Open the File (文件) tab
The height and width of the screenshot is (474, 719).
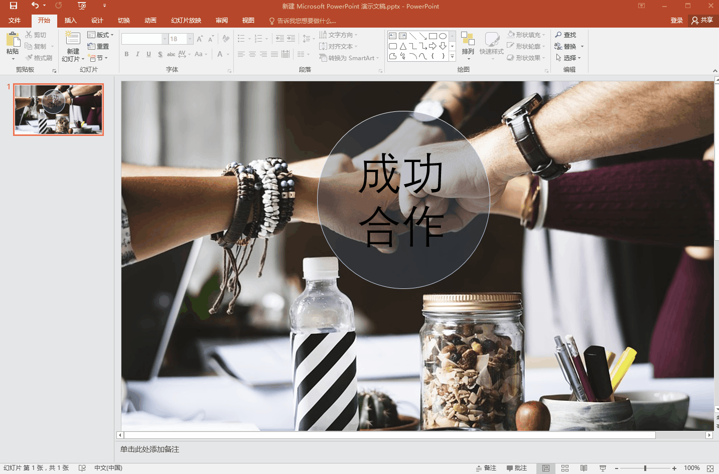tap(15, 21)
